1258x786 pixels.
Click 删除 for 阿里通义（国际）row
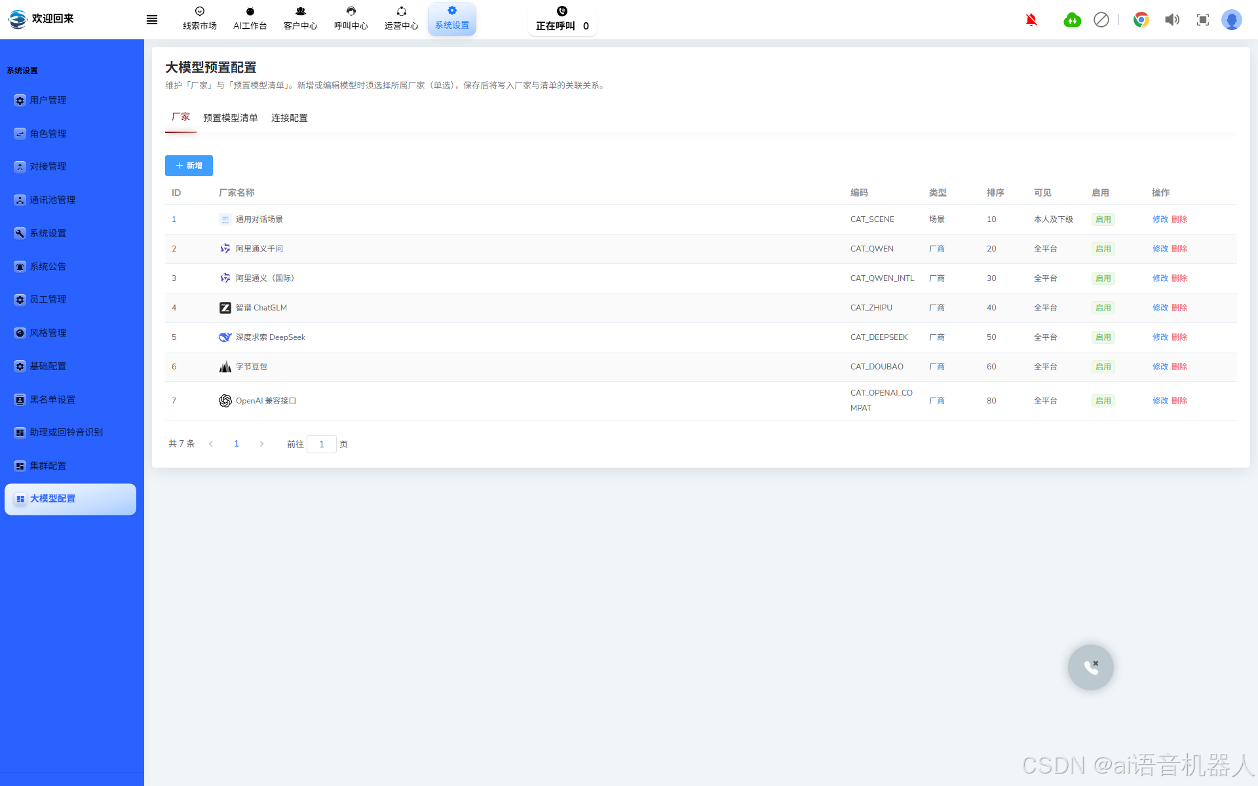pyautogui.click(x=1179, y=278)
